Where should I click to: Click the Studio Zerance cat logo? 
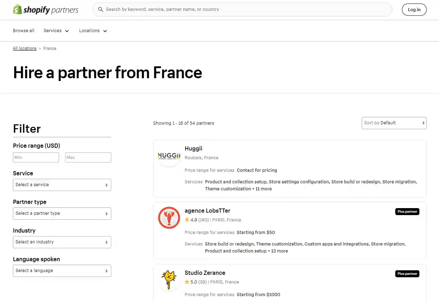(169, 280)
